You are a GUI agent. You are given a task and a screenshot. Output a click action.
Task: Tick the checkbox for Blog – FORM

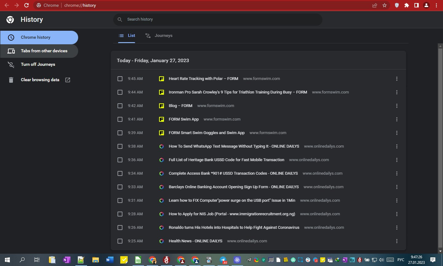point(120,106)
